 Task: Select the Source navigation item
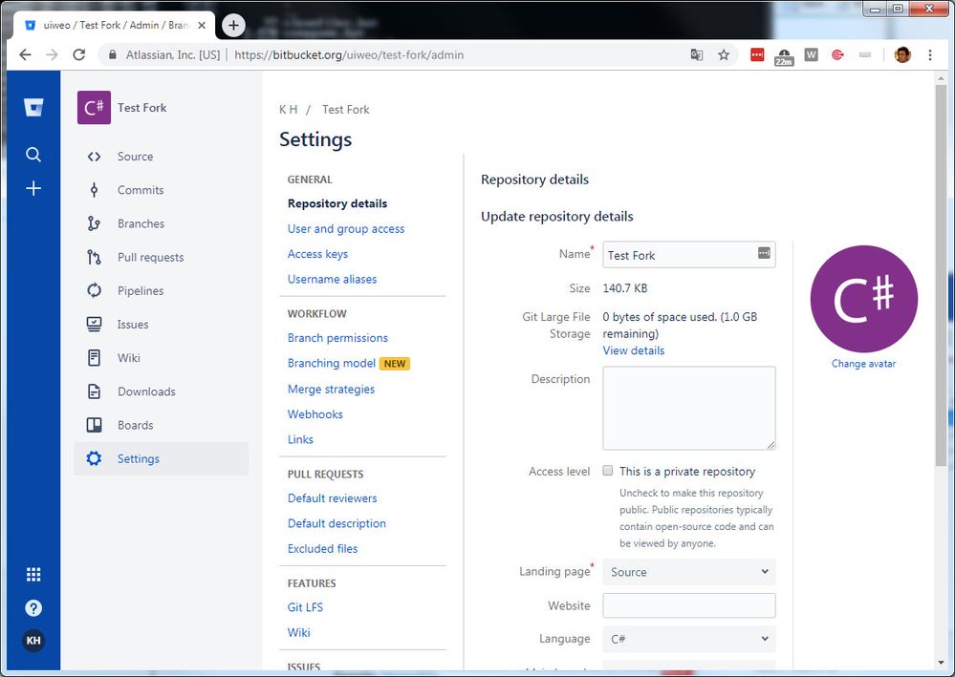(x=162, y=157)
